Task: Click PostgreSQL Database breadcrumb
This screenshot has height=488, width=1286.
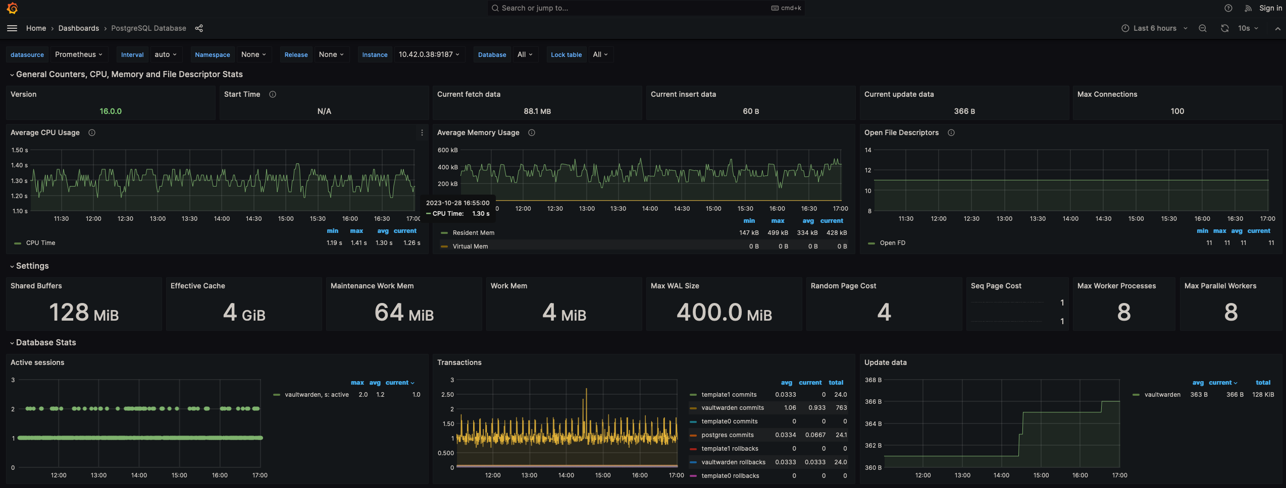Action: click(148, 28)
